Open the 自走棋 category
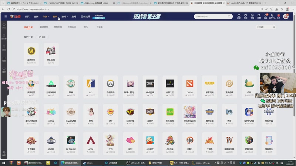296x166 pixels. tap(51, 143)
